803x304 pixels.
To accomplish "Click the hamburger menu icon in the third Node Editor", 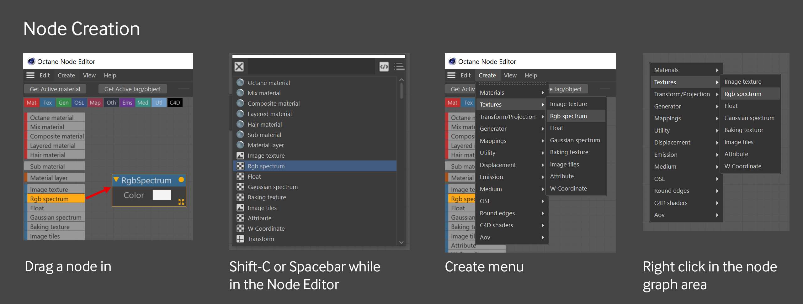I will 451,75.
